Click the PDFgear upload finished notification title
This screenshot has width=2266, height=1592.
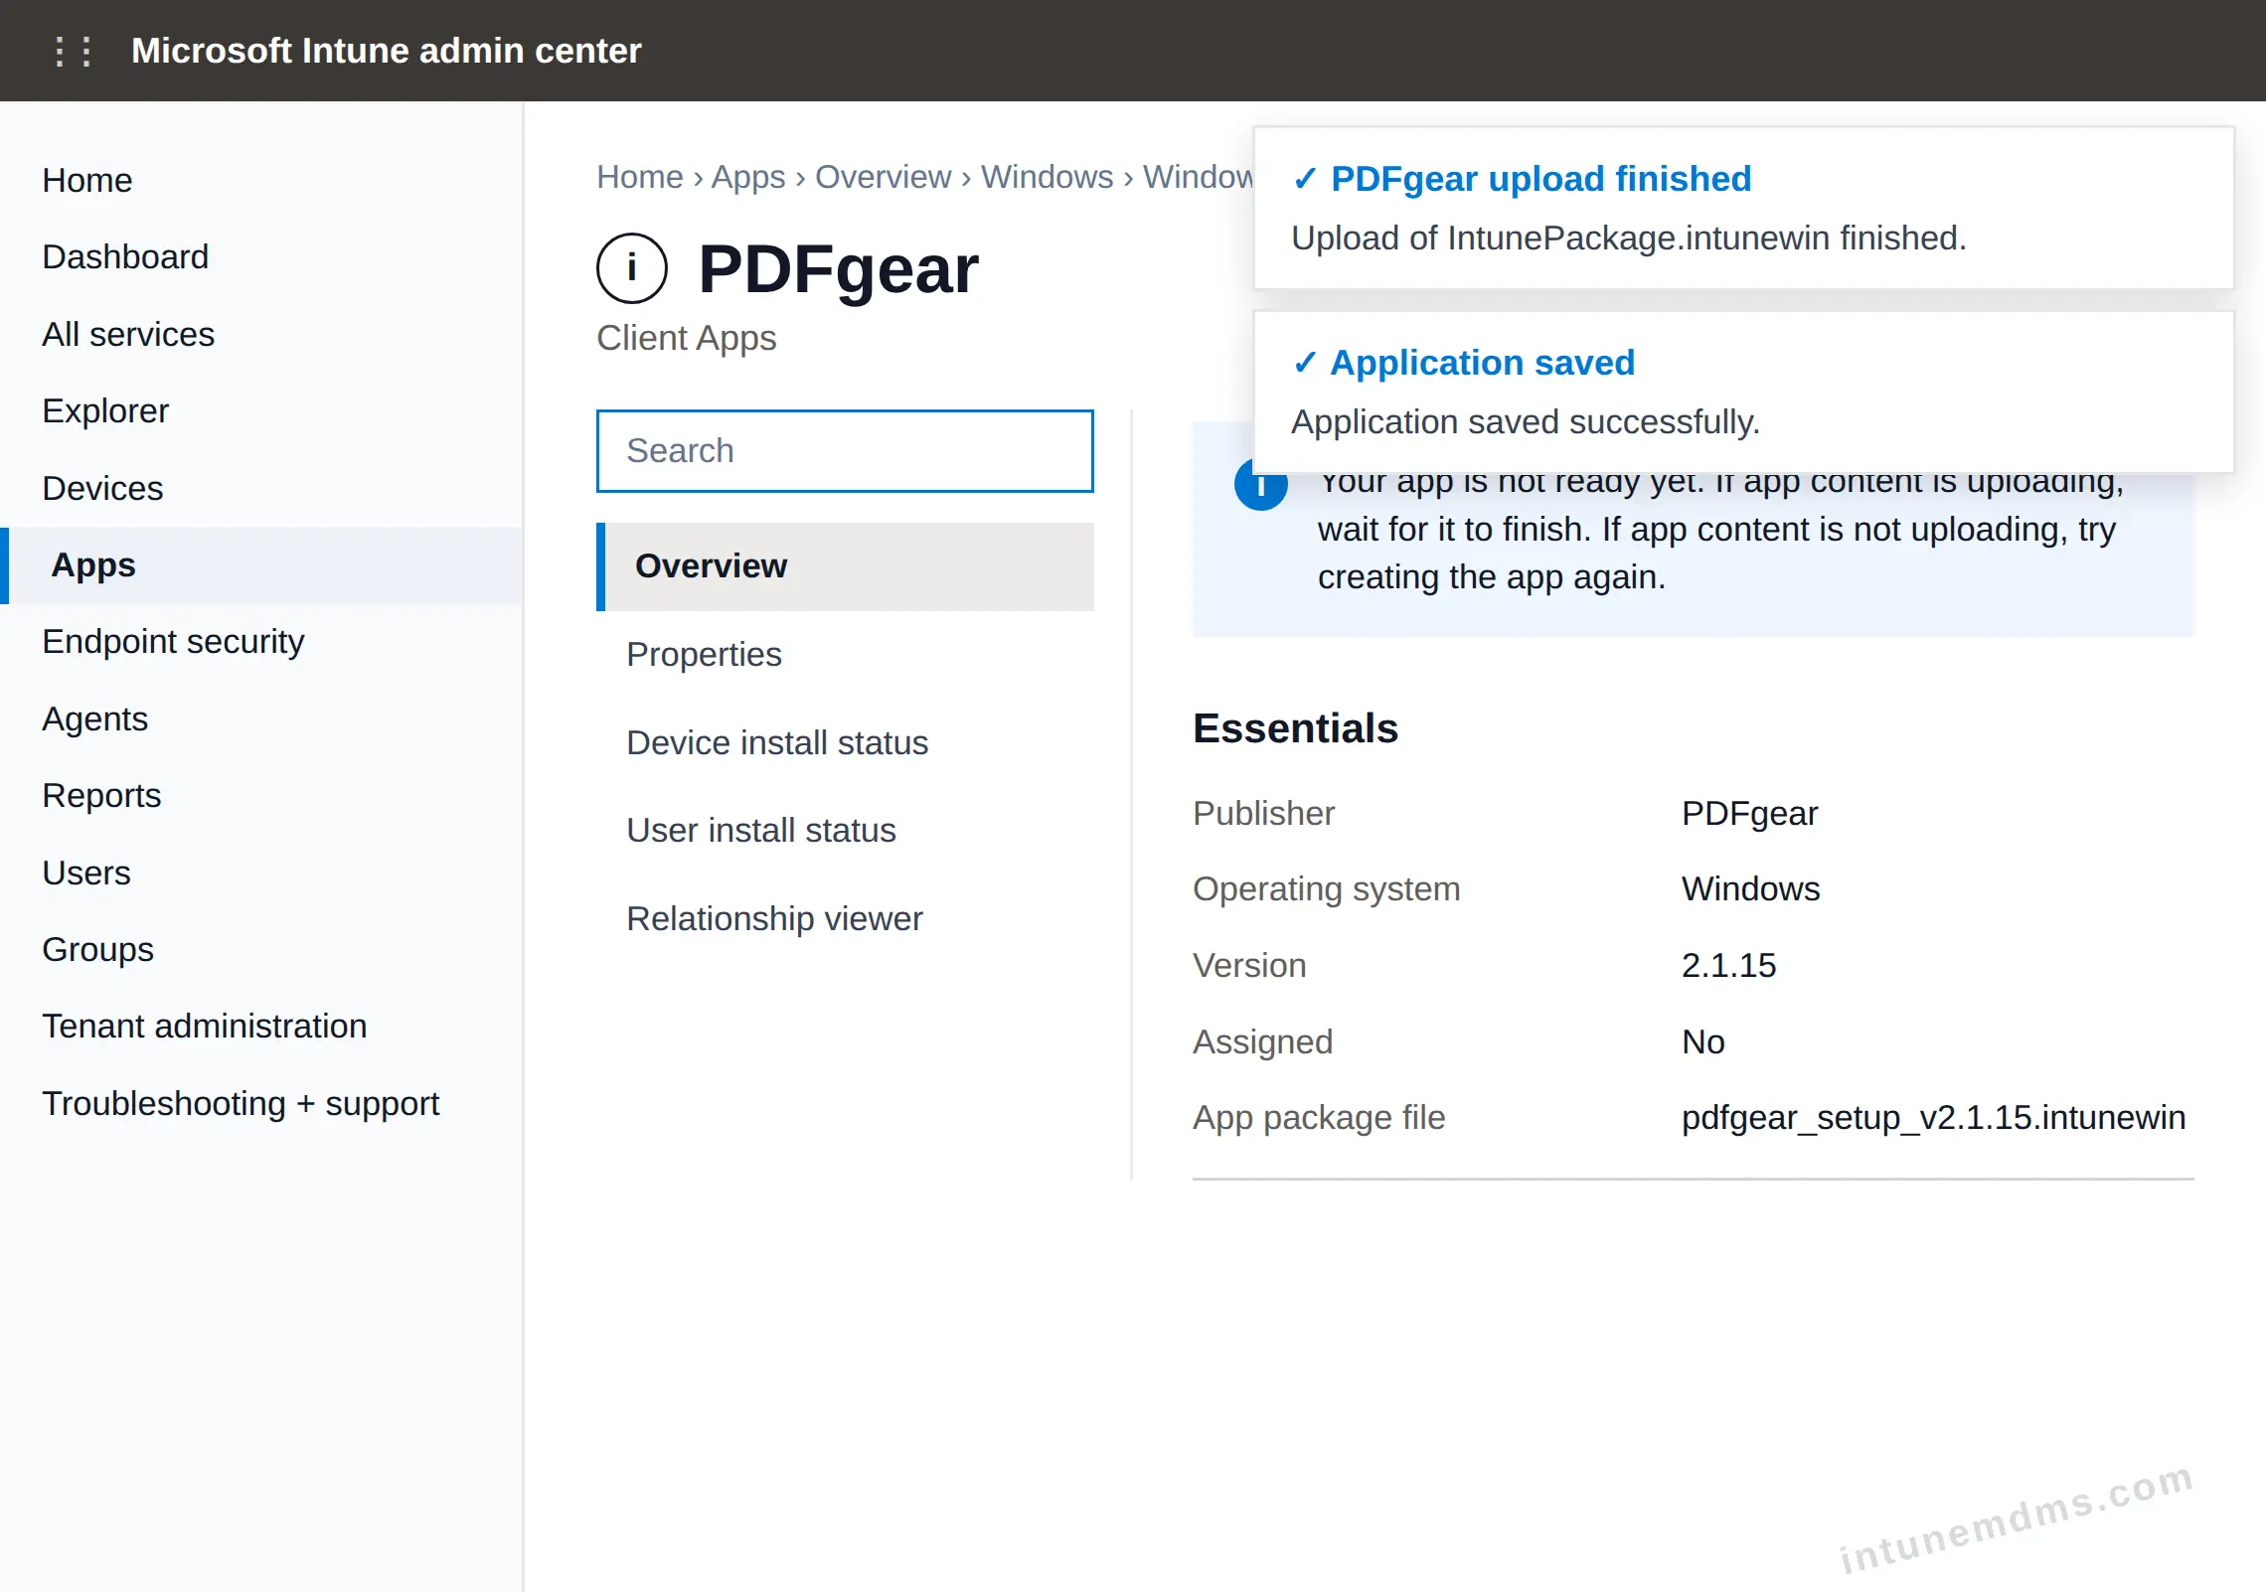coord(1540,179)
